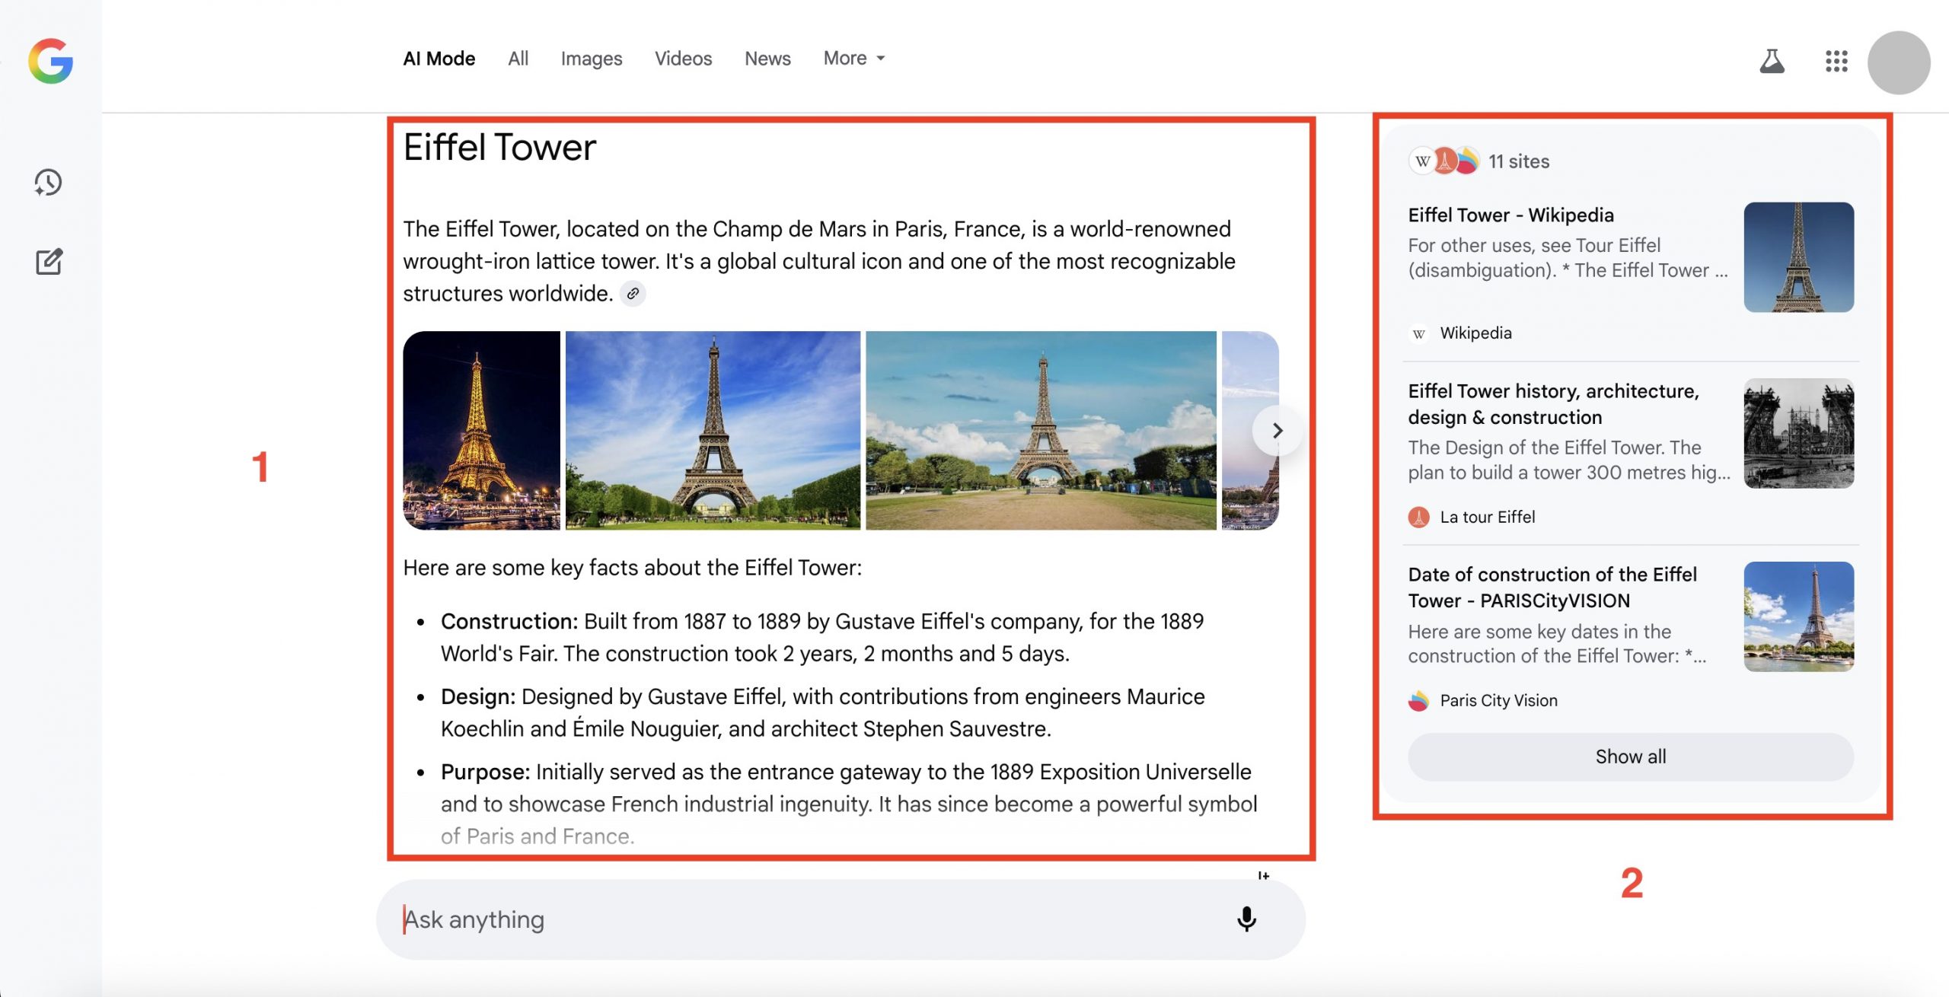
Task: Click the microphone voice search icon
Action: point(1246,919)
